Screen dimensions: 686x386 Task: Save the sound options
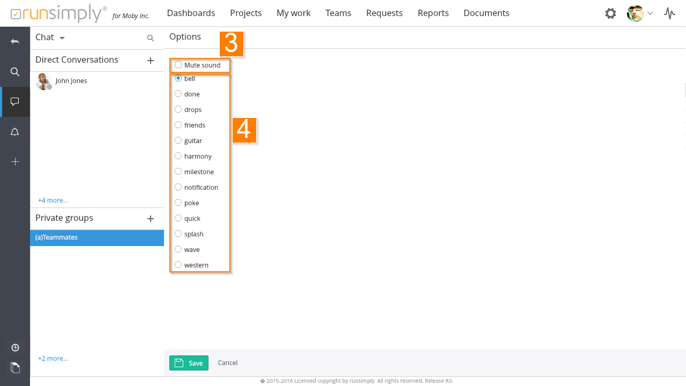click(189, 363)
